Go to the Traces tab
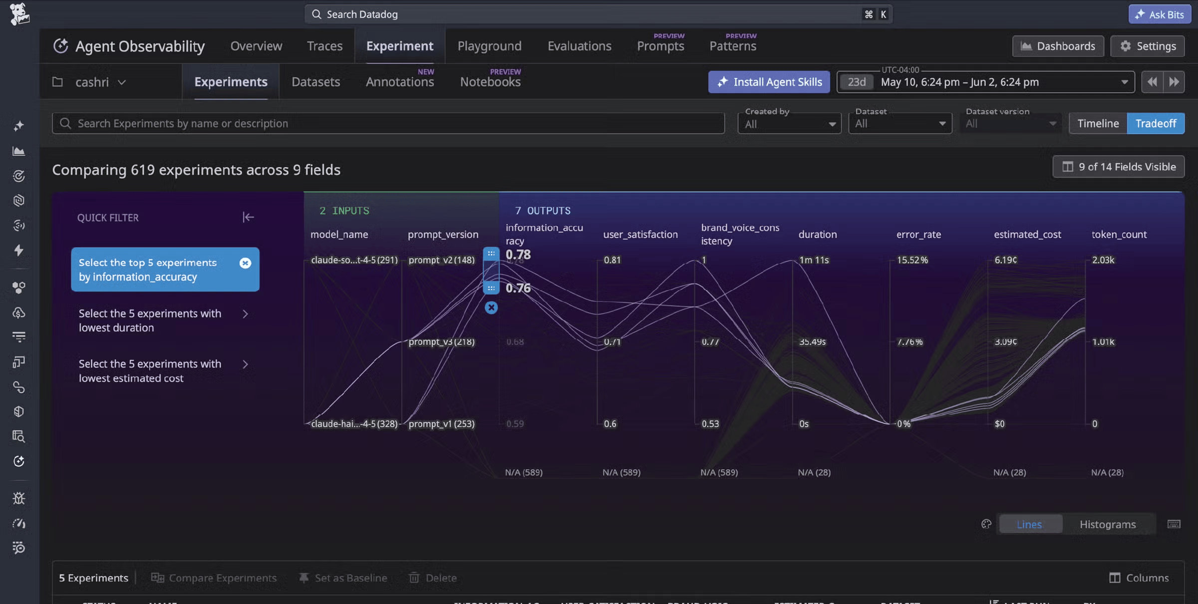This screenshot has height=604, width=1198. click(324, 46)
